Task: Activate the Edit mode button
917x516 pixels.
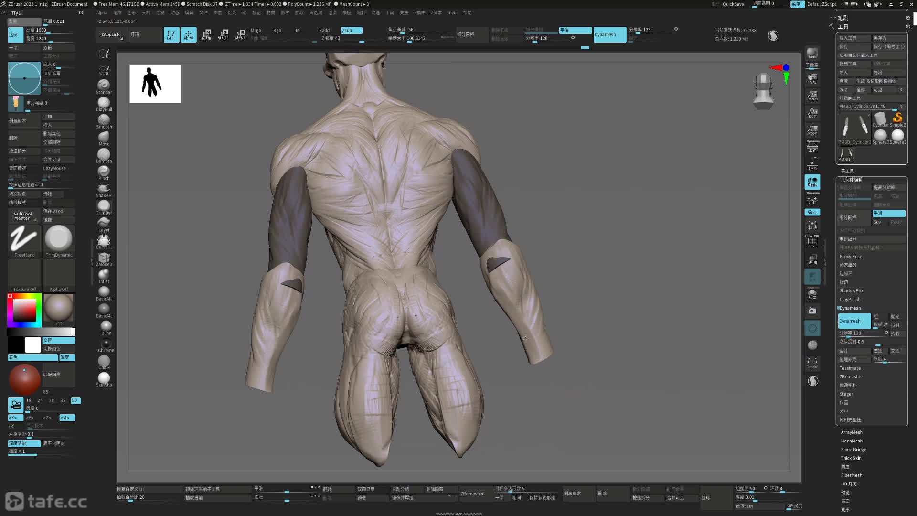Action: point(171,34)
